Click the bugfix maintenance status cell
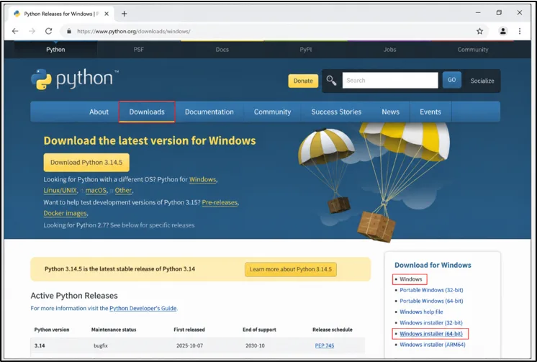Screen dimensions: 537x362 [101, 345]
